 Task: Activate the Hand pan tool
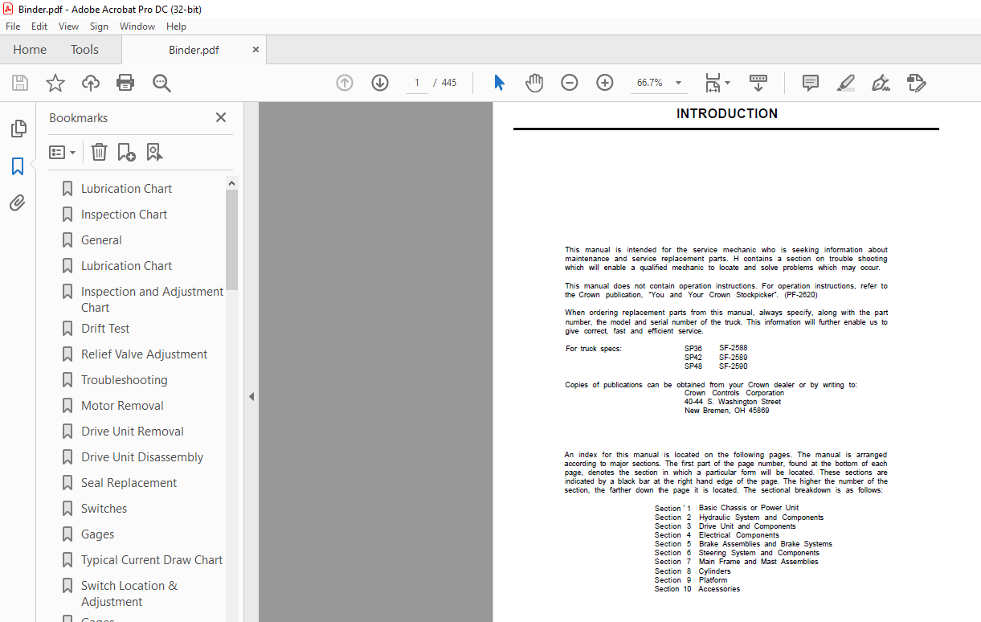coord(534,83)
